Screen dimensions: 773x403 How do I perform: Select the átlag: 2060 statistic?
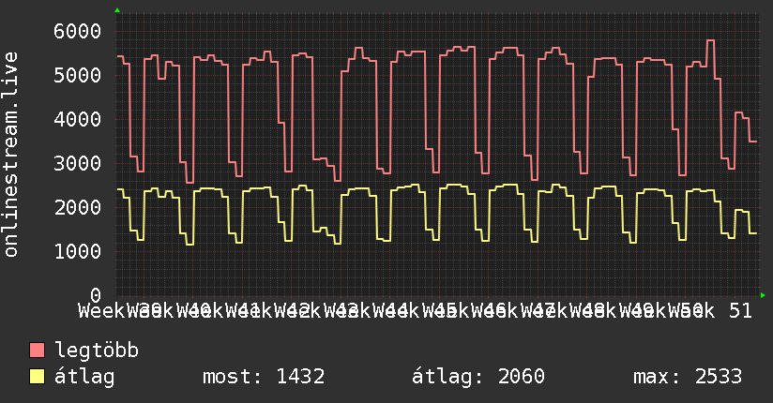[x=478, y=377]
